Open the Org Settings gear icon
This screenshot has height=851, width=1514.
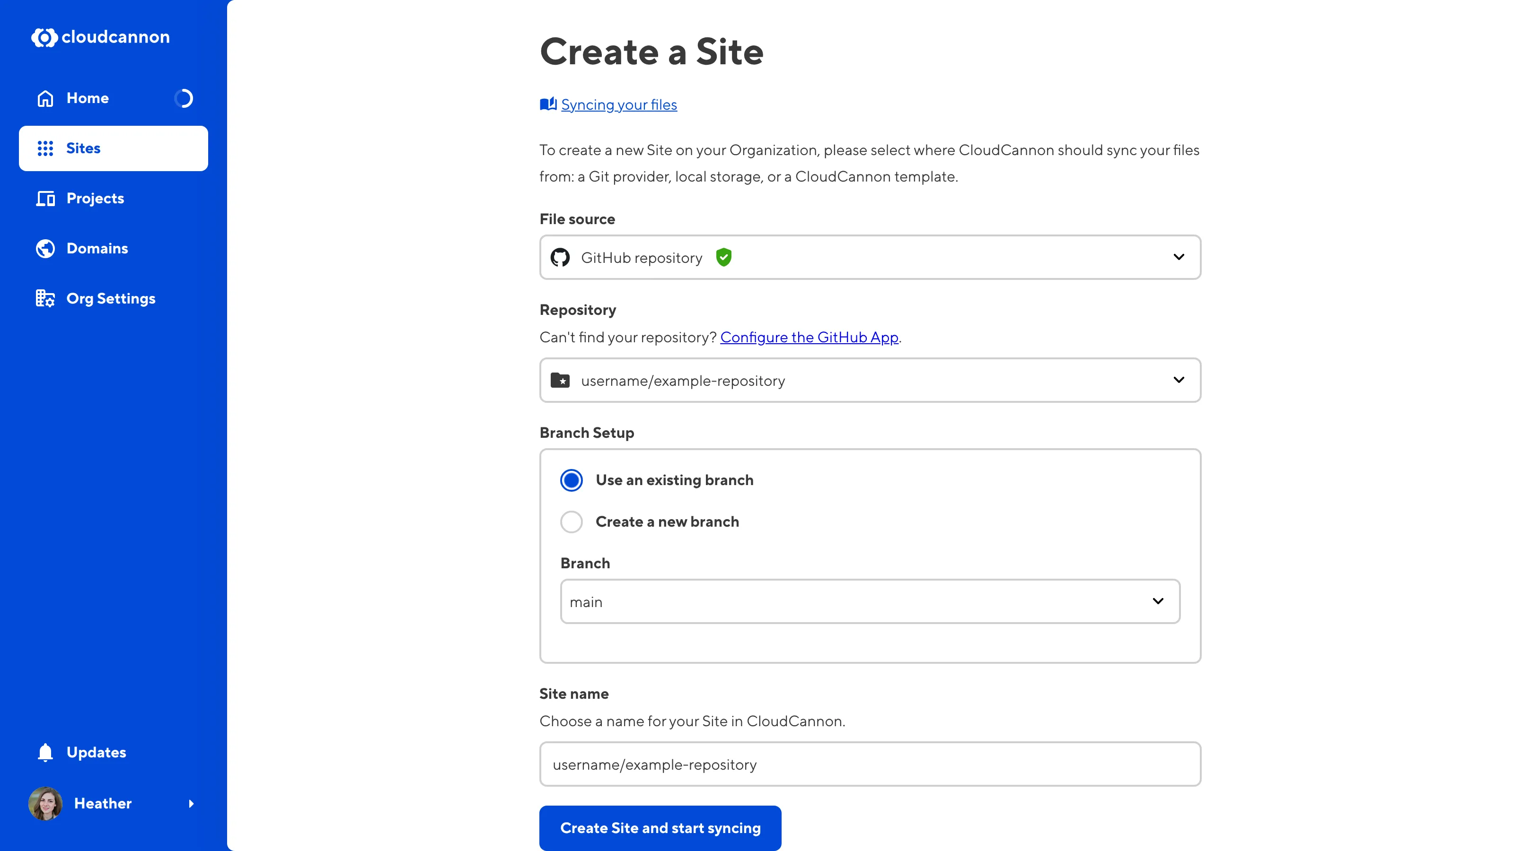44,298
